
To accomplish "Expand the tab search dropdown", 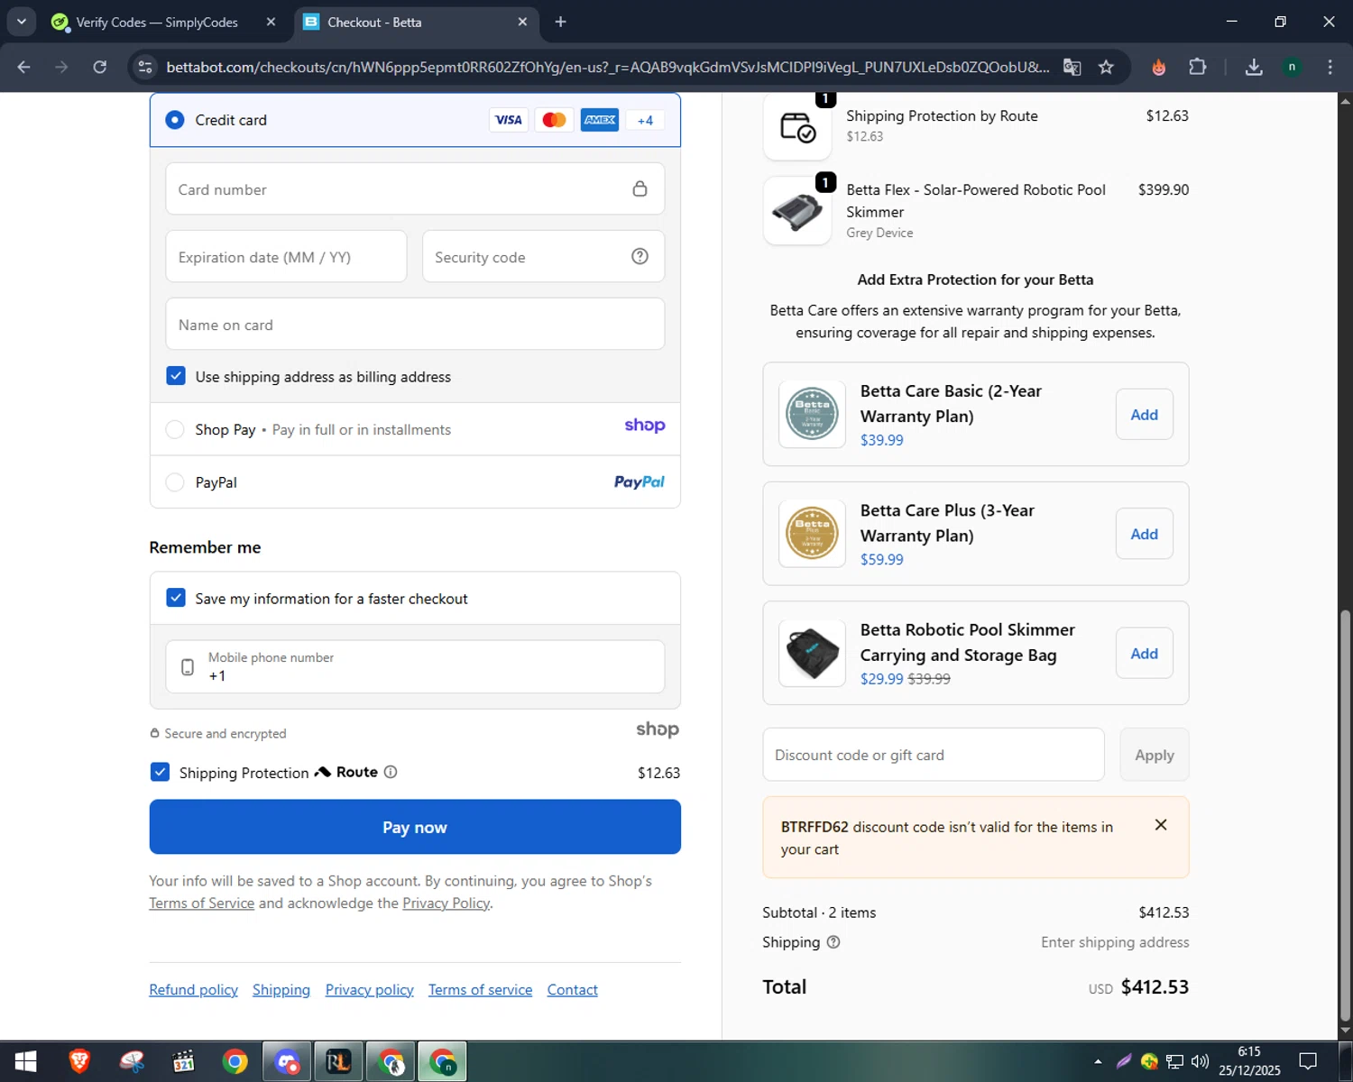I will coord(22,22).
